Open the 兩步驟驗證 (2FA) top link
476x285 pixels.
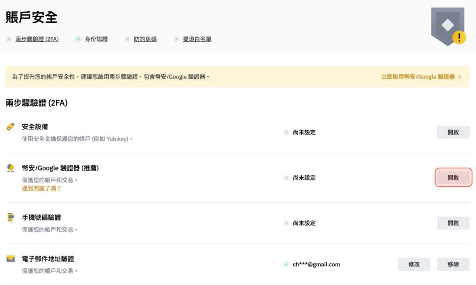tap(37, 39)
